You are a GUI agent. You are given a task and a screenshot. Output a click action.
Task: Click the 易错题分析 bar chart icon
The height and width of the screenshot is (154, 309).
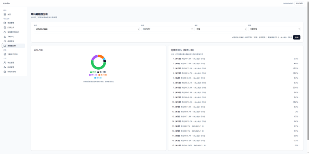[x=5, y=46]
